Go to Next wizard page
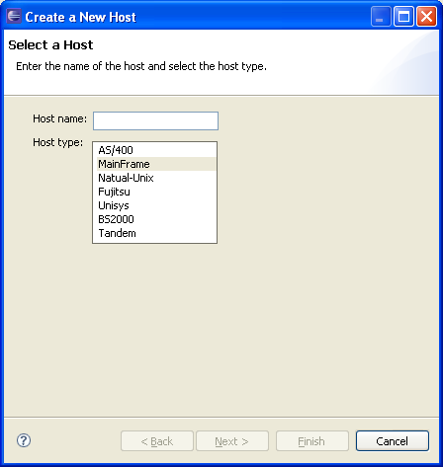Viewport: 443px width, 467px height. (232, 441)
